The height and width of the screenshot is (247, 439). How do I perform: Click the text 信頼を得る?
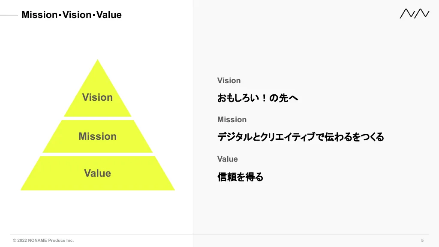pos(240,177)
